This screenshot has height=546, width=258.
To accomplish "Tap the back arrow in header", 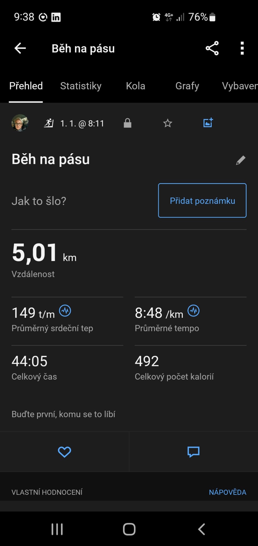I will [x=20, y=48].
